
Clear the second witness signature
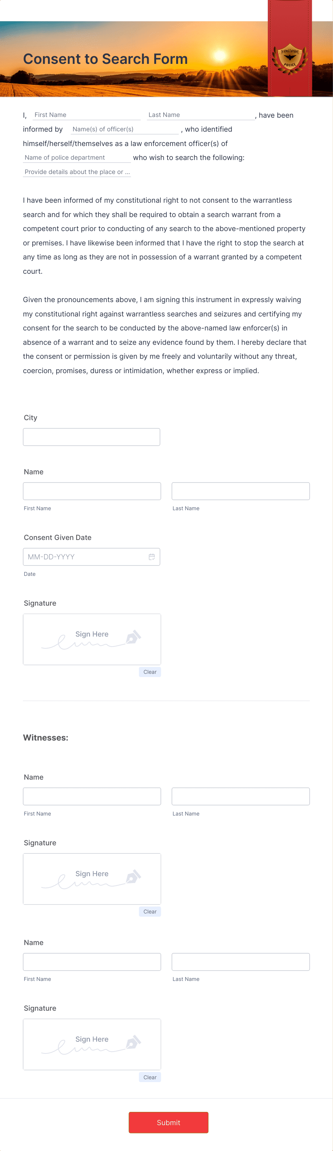(x=150, y=1077)
